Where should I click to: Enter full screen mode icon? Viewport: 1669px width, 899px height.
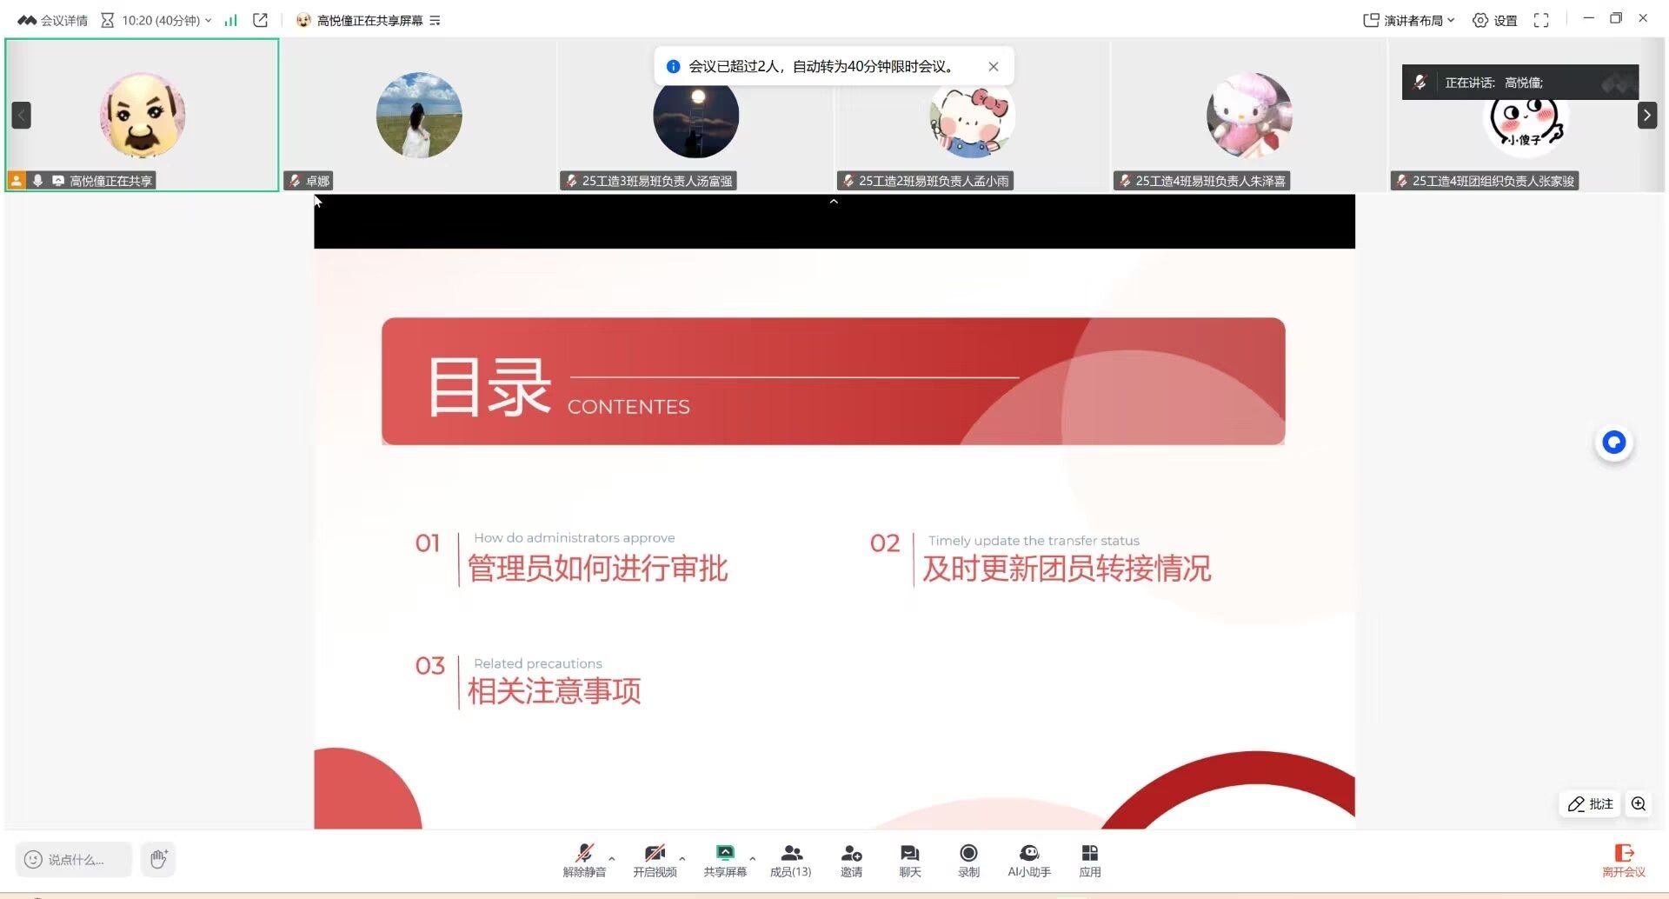pyautogui.click(x=1541, y=20)
